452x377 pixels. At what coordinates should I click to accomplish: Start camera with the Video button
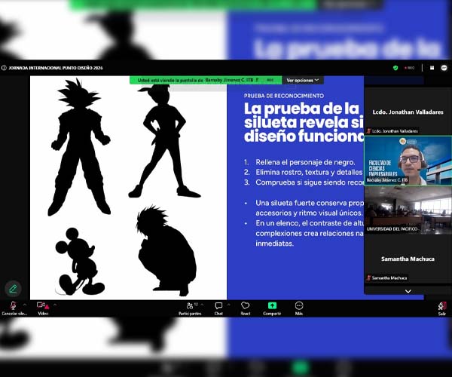click(x=43, y=308)
